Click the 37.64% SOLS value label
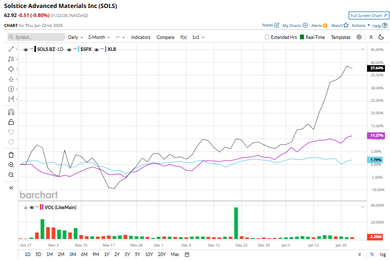The width and height of the screenshot is (390, 260). pos(377,68)
